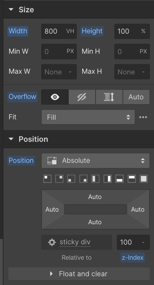The image size is (154, 285).
Task: Select left full-height position preset icon
Action: (95, 179)
